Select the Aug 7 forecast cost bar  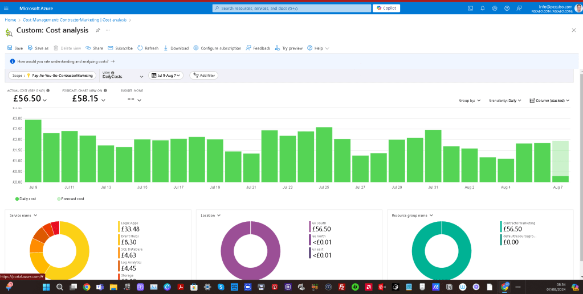point(560,159)
